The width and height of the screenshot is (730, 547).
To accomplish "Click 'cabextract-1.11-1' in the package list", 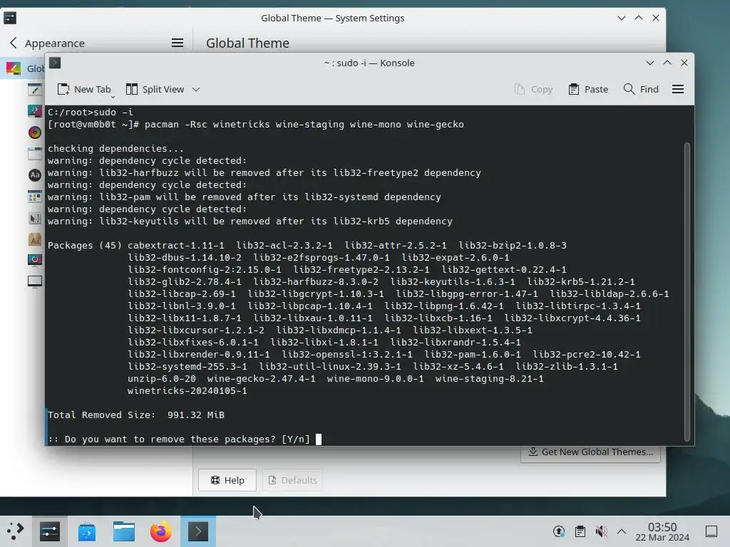I will tap(176, 245).
